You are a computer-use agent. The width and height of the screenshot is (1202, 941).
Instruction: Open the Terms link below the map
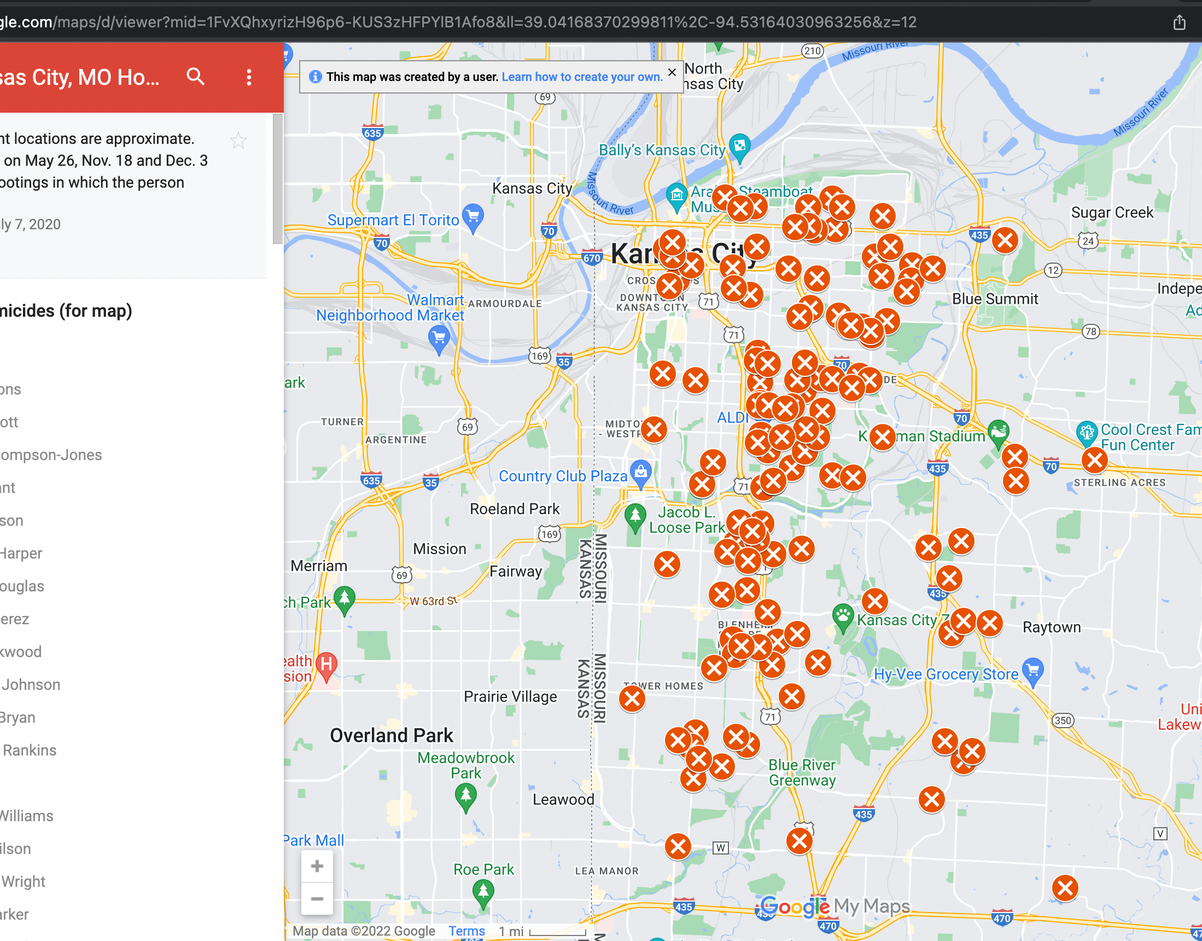466,931
